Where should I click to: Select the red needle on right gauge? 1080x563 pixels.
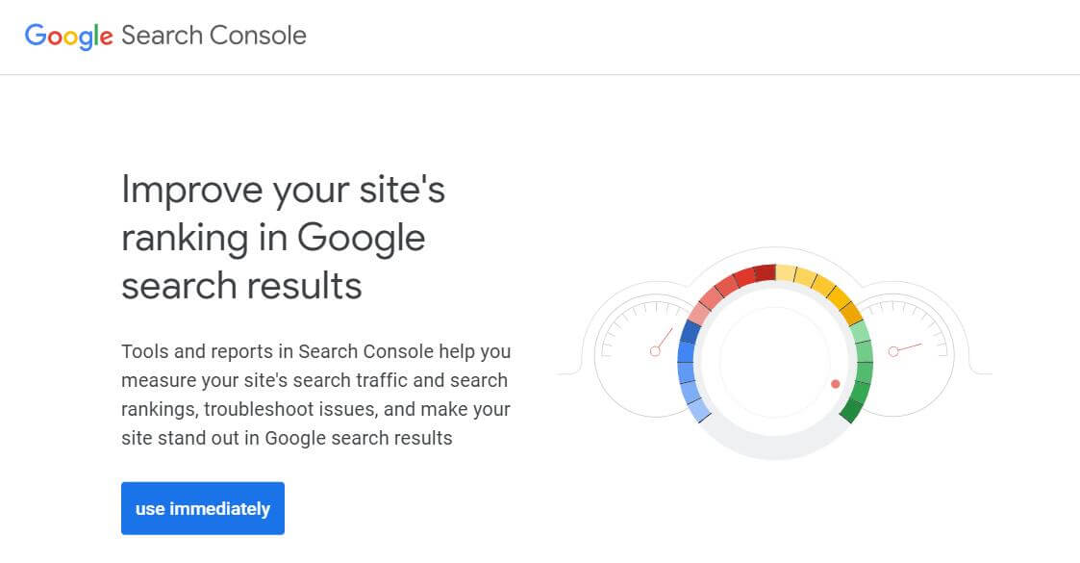(907, 347)
